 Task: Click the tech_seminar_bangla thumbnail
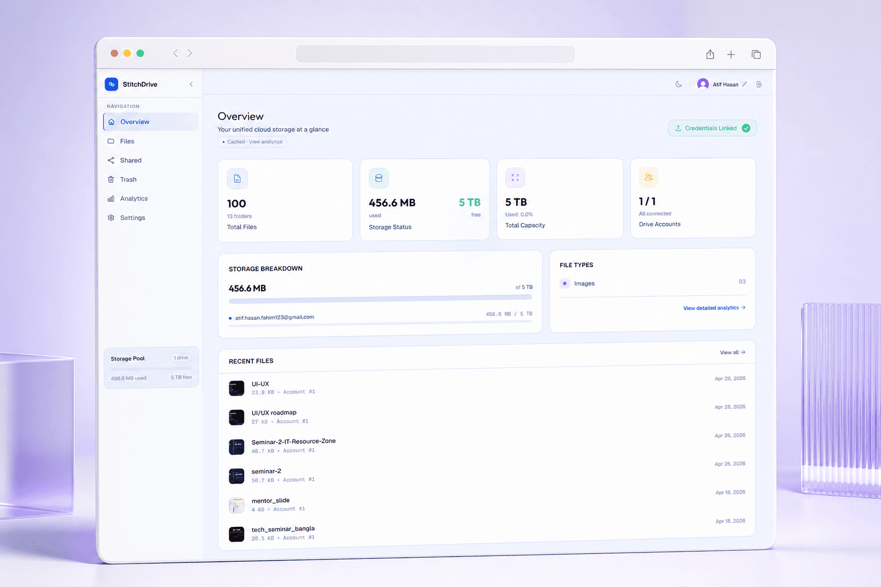point(236,534)
